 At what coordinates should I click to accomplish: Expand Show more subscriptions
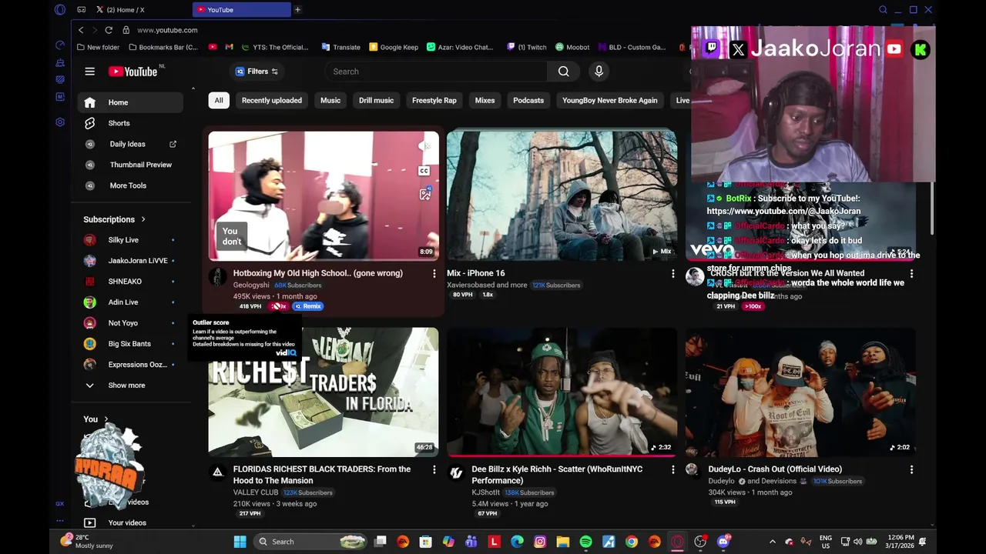(x=130, y=385)
